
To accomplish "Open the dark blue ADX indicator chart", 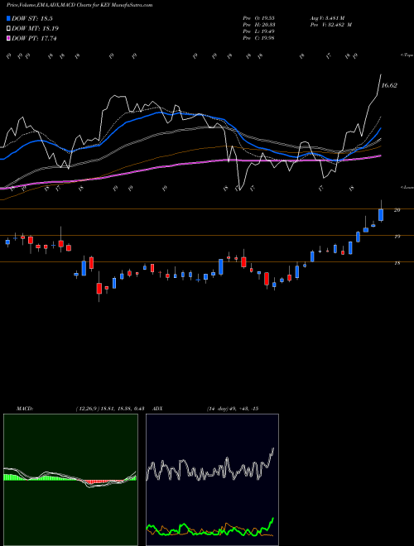I will point(212,480).
